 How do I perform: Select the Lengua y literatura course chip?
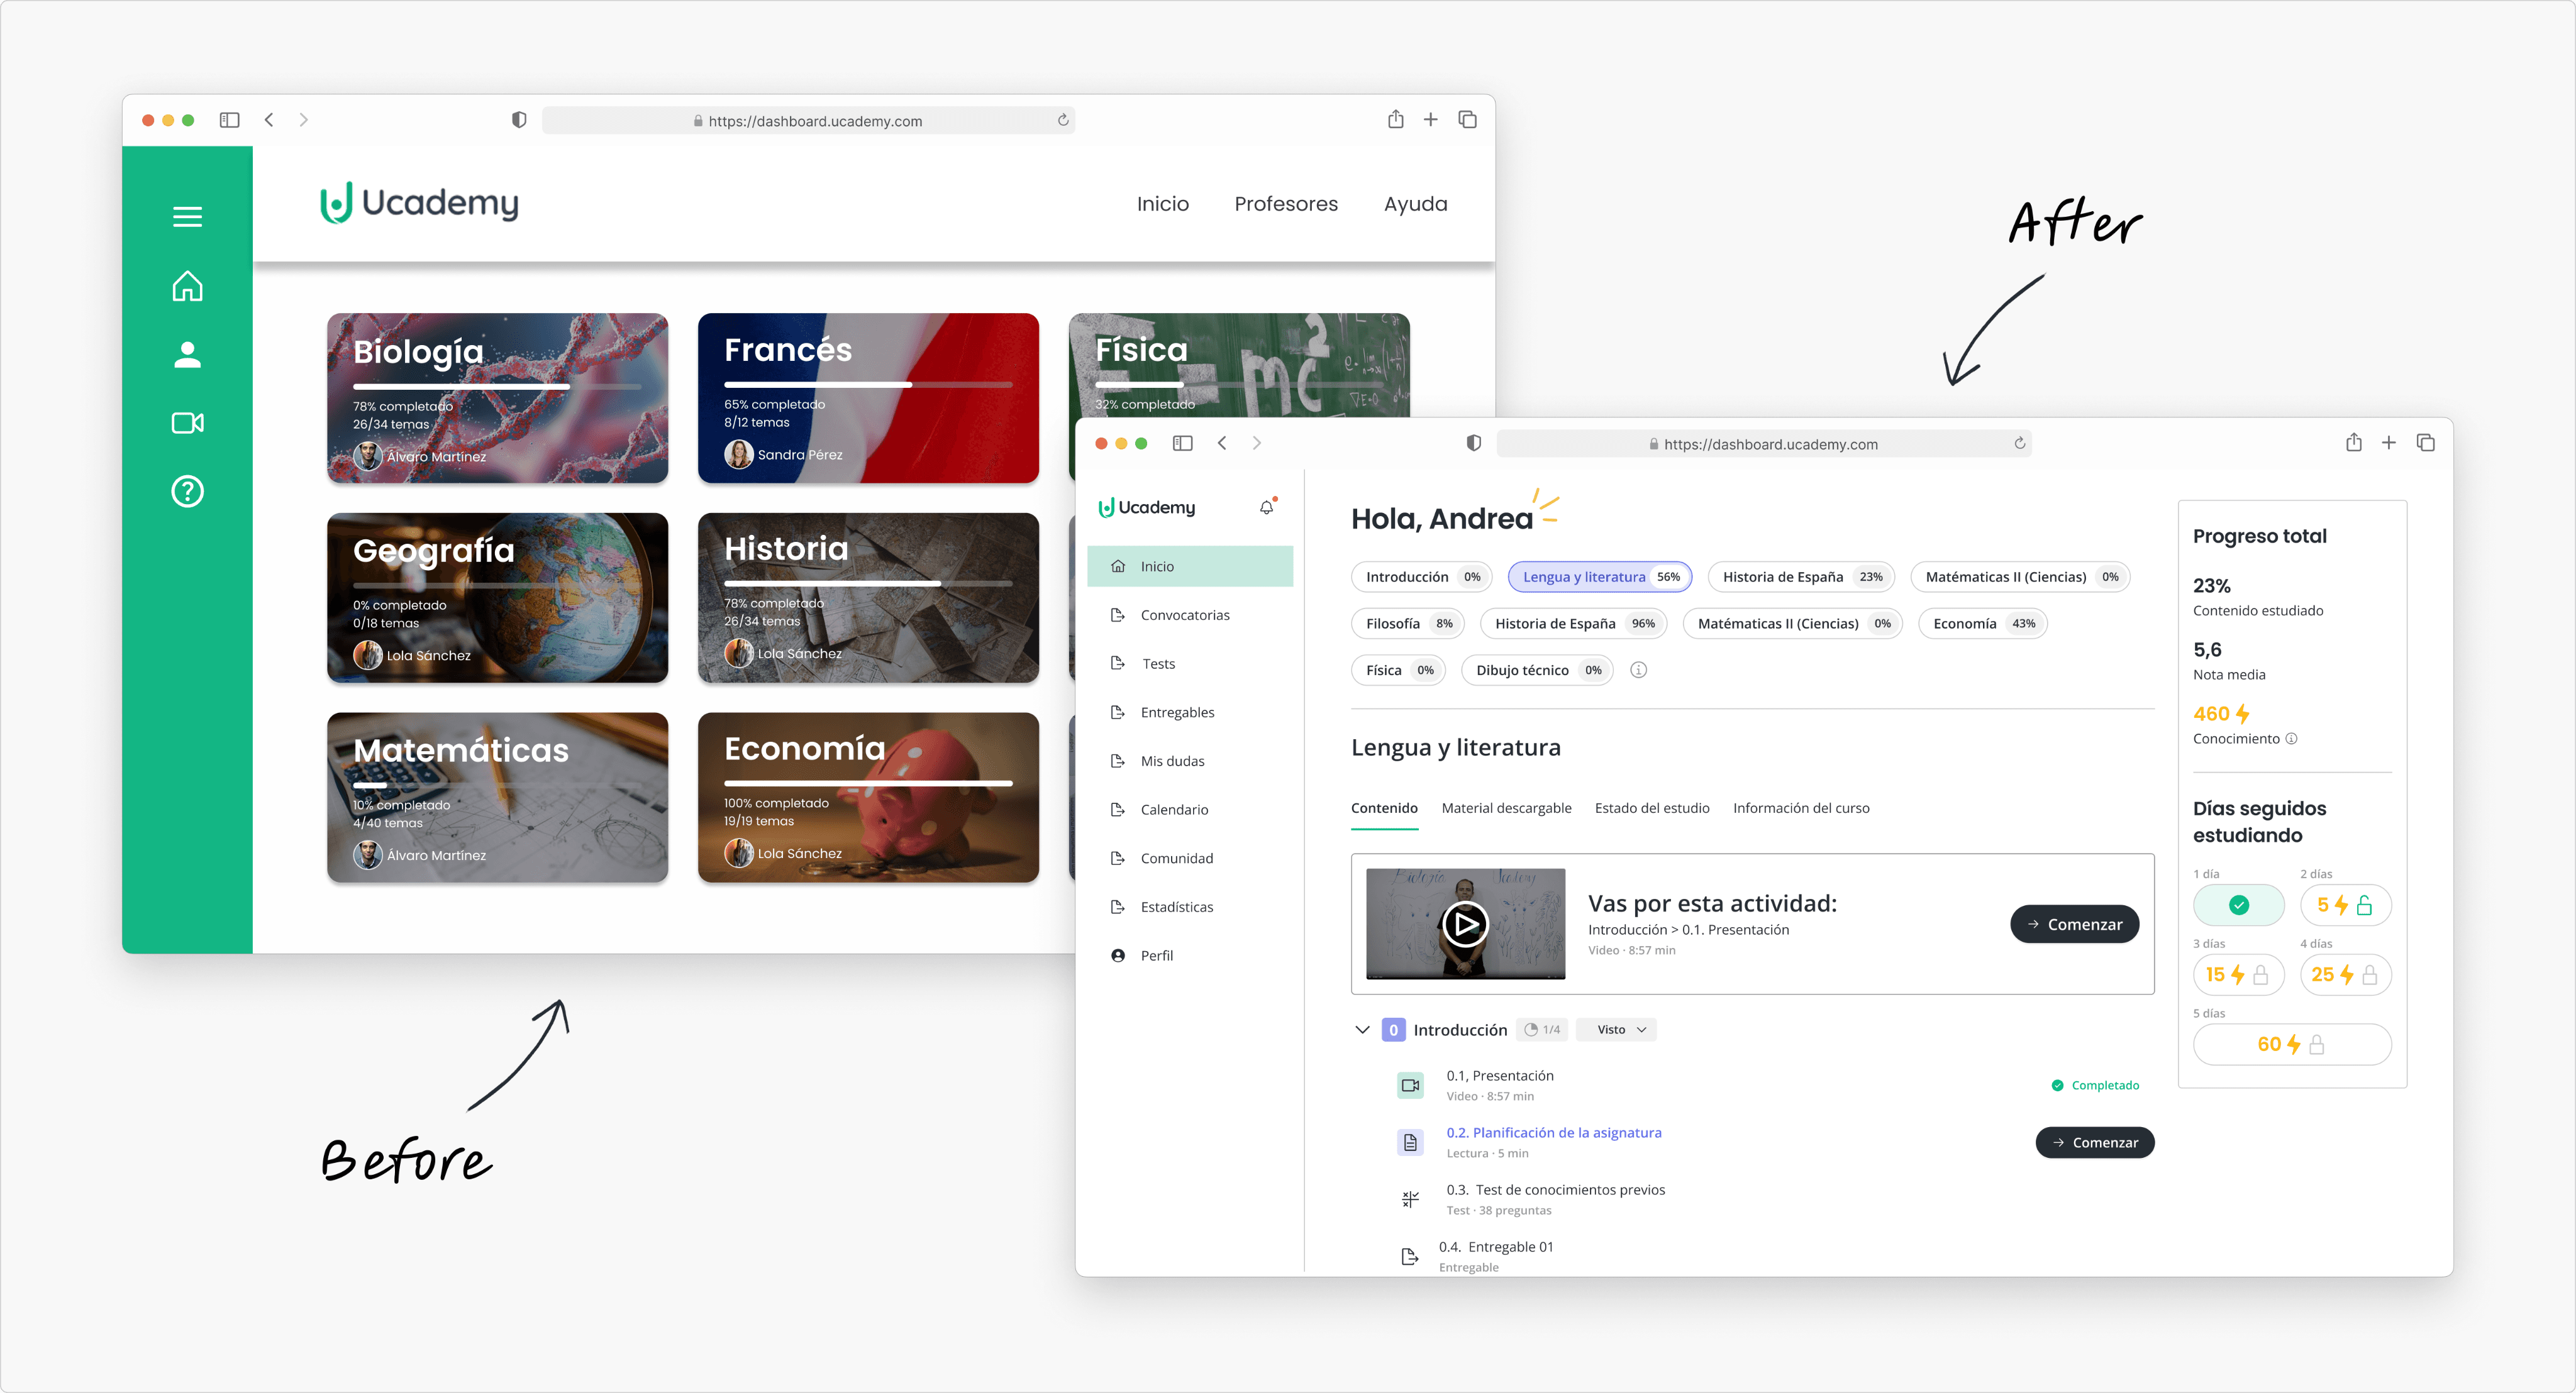[x=1599, y=576]
